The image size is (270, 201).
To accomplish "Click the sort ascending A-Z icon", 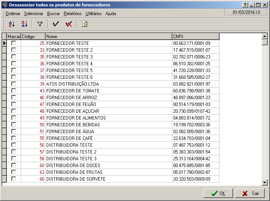I will tap(11, 24).
